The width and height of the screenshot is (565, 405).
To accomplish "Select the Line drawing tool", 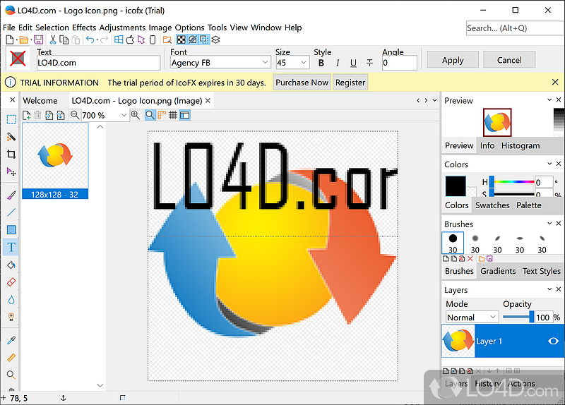I will click(x=11, y=212).
